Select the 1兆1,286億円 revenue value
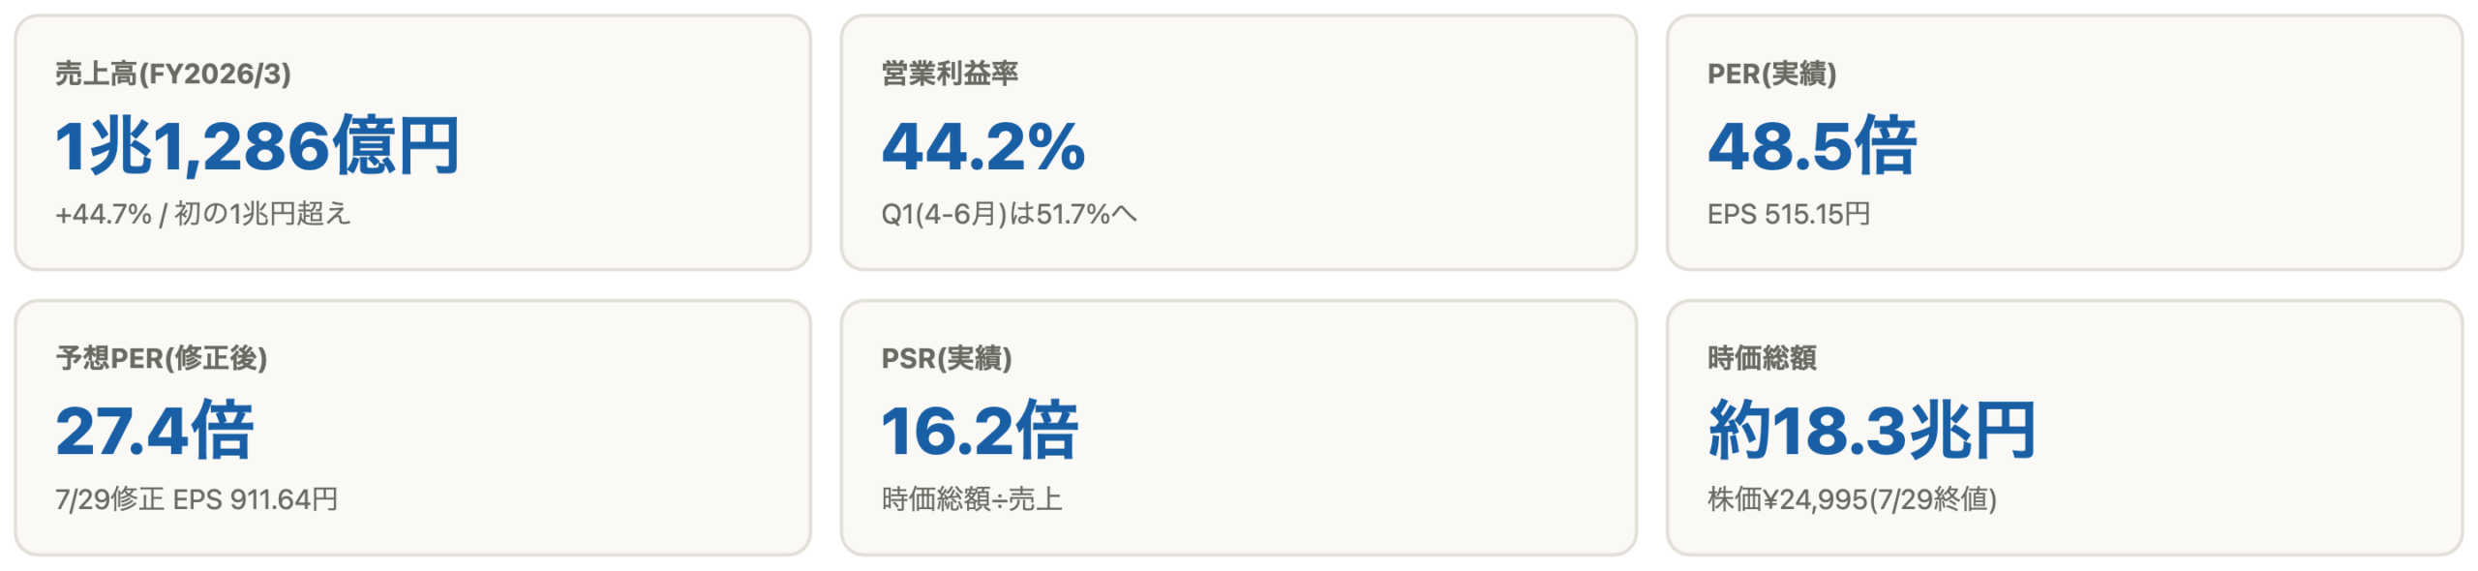Viewport: 2478px width, 571px height. point(257,146)
